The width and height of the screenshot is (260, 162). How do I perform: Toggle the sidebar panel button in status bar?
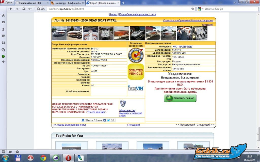pos(4,151)
